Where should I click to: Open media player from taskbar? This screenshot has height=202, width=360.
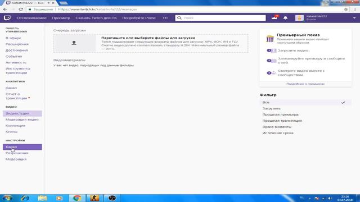click(59, 198)
